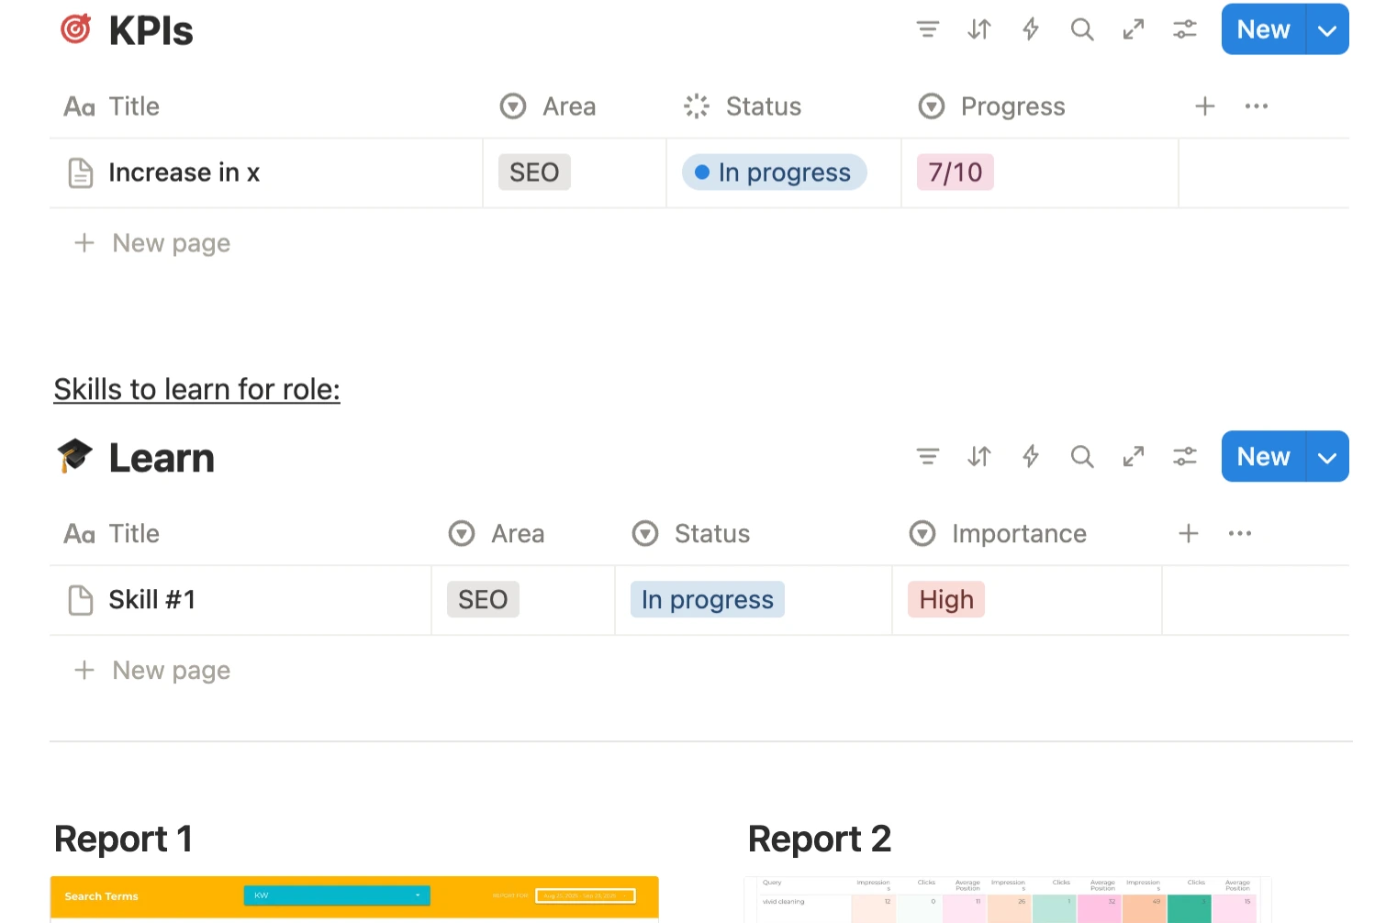1386x923 pixels.
Task: Add New page row under KPIs
Action: coord(171,243)
